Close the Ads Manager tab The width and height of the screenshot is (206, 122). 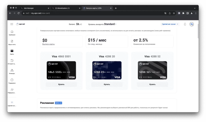48,8
